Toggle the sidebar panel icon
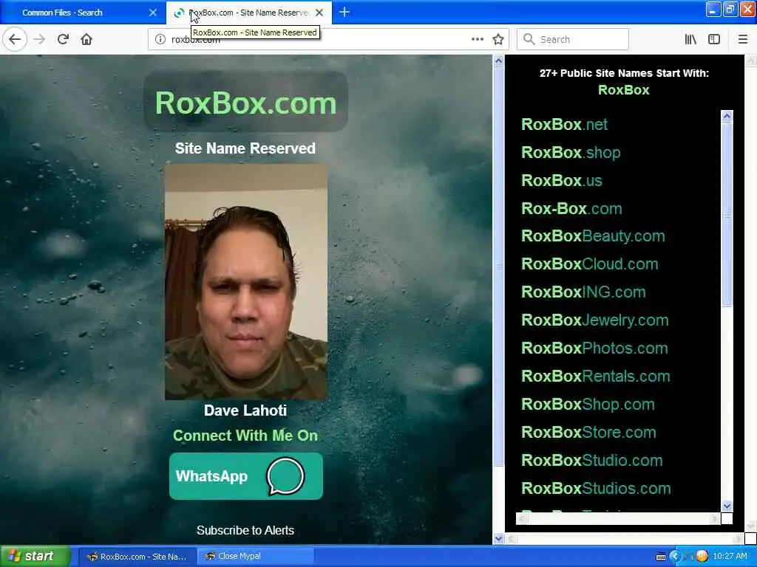The width and height of the screenshot is (757, 567). [714, 39]
